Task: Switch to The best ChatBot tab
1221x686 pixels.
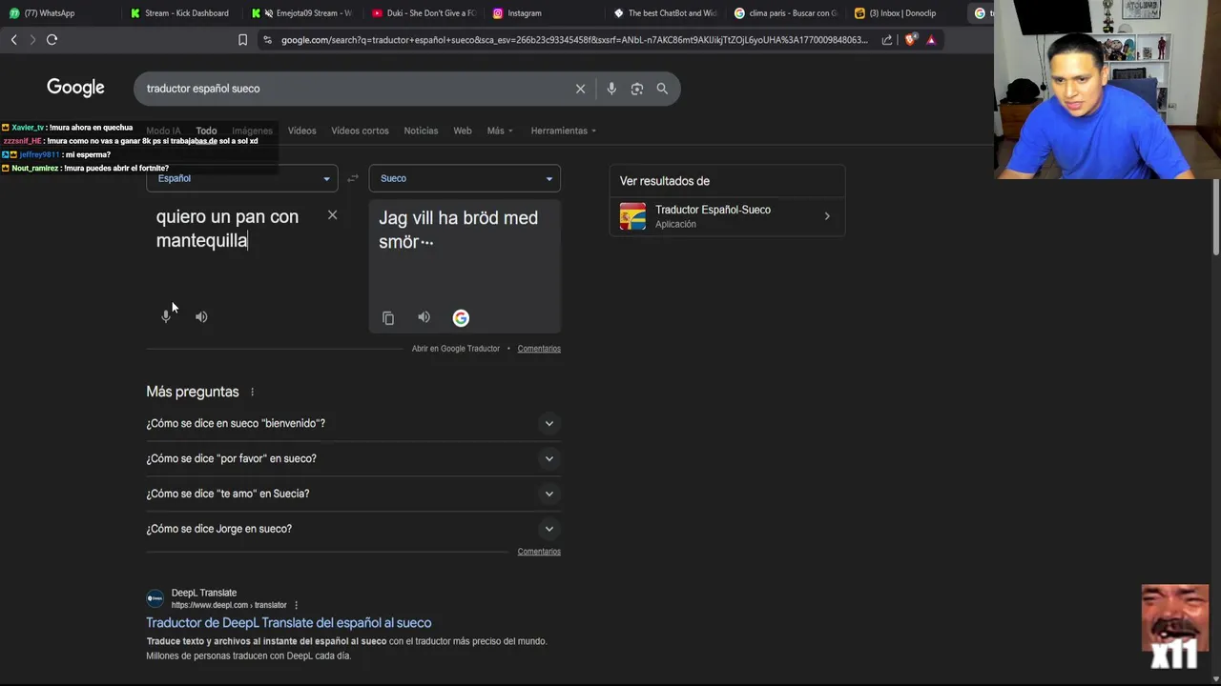Action: [666, 13]
